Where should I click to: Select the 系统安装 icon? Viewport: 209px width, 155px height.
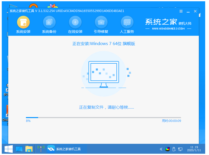[x=23, y=22]
